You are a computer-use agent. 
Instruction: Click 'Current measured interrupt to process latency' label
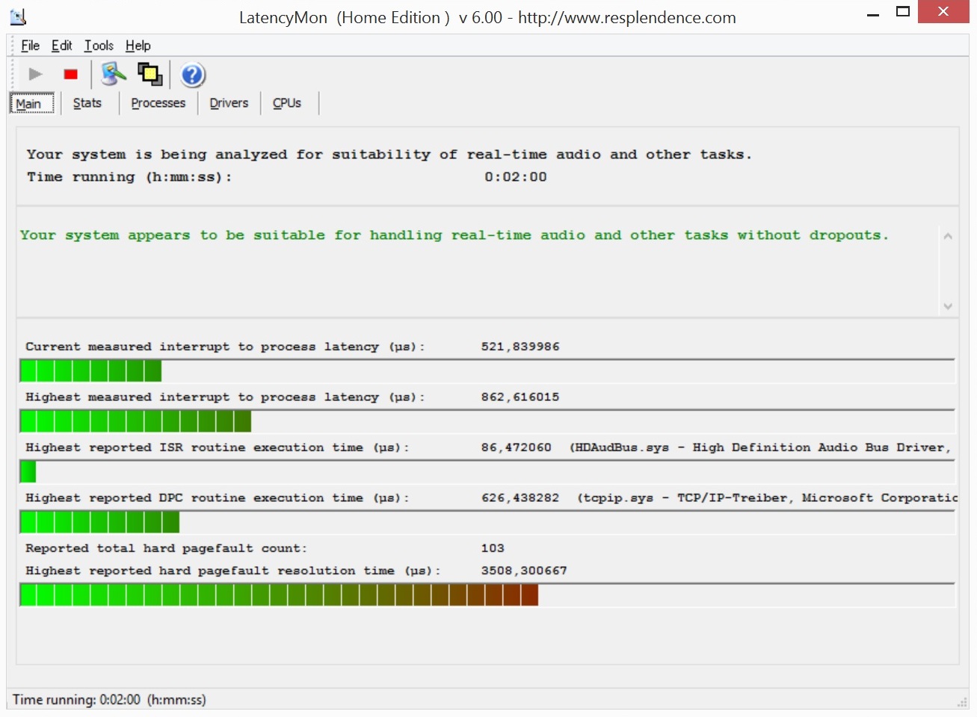point(225,347)
